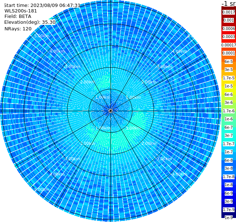Select the southwest 5.00km range ring label
The height and width of the screenshot is (222, 236).
click(42, 189)
